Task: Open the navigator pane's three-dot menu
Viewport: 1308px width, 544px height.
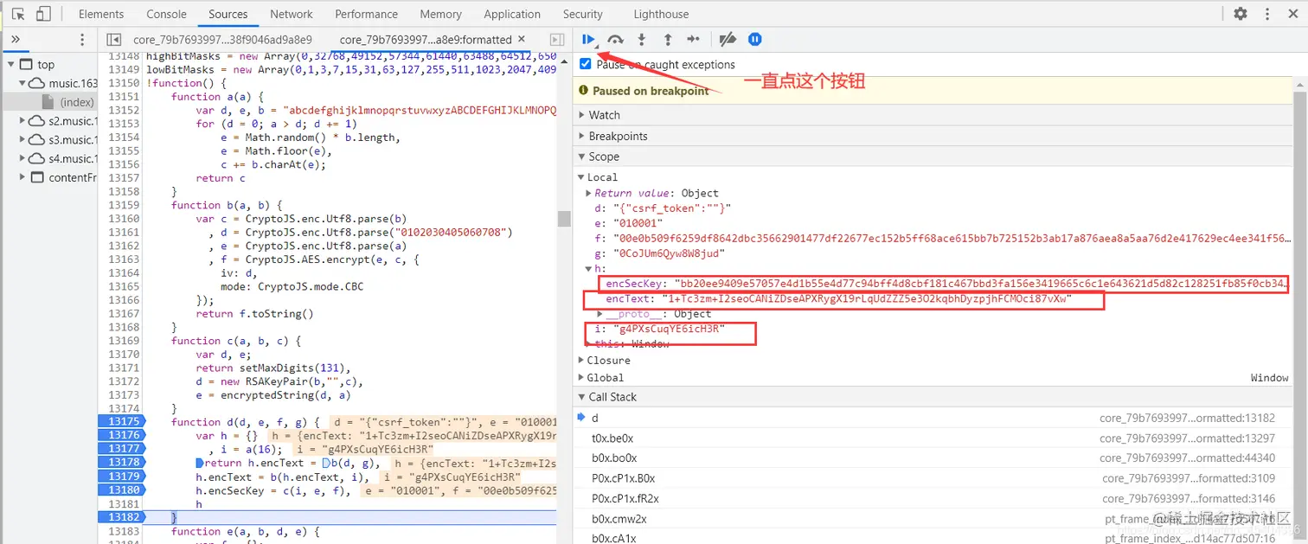Action: (x=82, y=40)
